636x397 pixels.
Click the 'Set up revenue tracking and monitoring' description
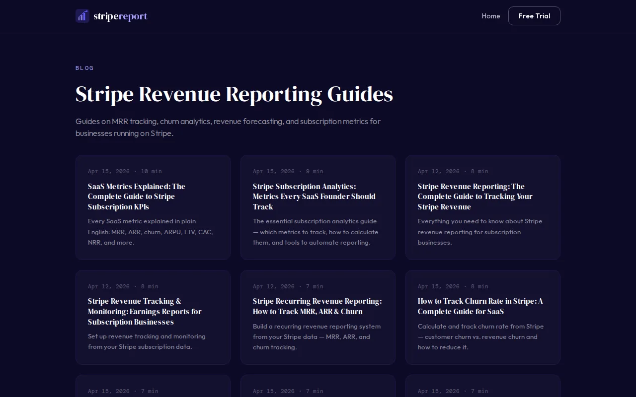[x=147, y=341]
